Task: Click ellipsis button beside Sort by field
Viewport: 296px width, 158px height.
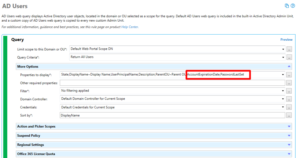Action: (289, 115)
